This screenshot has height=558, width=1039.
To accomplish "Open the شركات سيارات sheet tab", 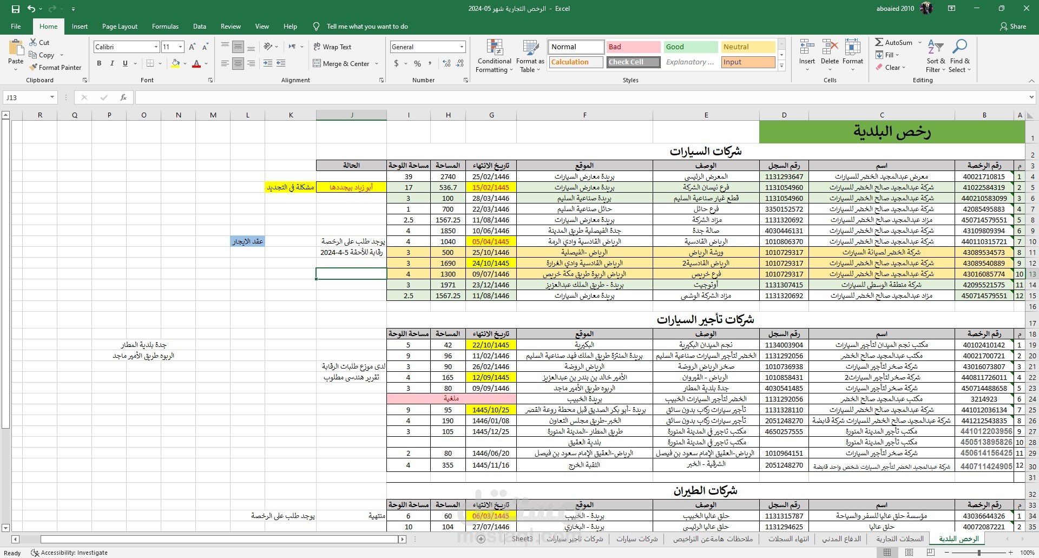I will coord(637,539).
